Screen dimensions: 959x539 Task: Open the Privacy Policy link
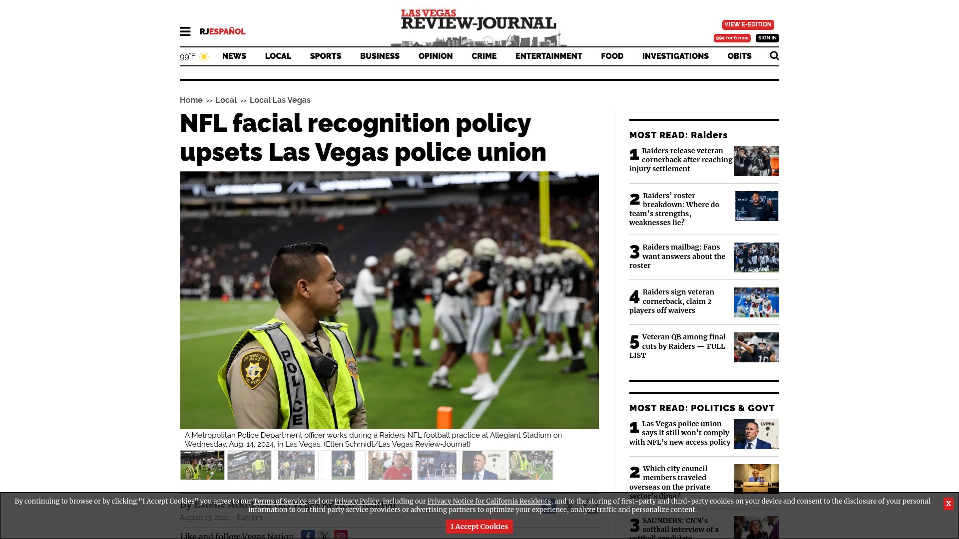point(357,501)
